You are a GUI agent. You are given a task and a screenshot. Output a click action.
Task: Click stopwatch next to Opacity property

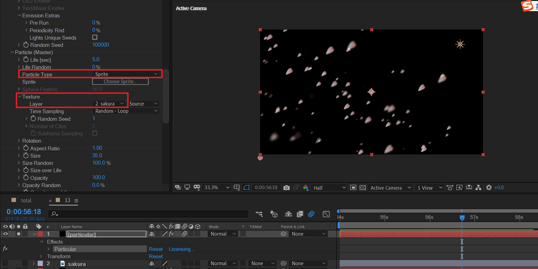(26, 178)
